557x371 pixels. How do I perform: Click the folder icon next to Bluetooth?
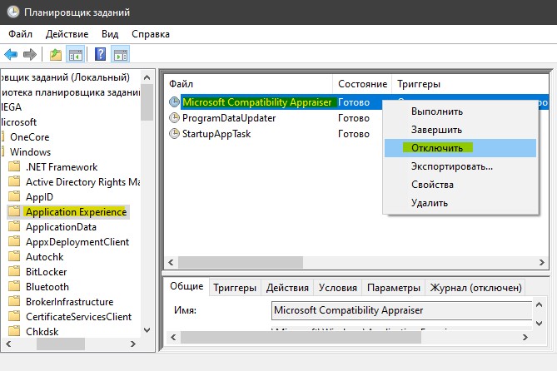(14, 286)
